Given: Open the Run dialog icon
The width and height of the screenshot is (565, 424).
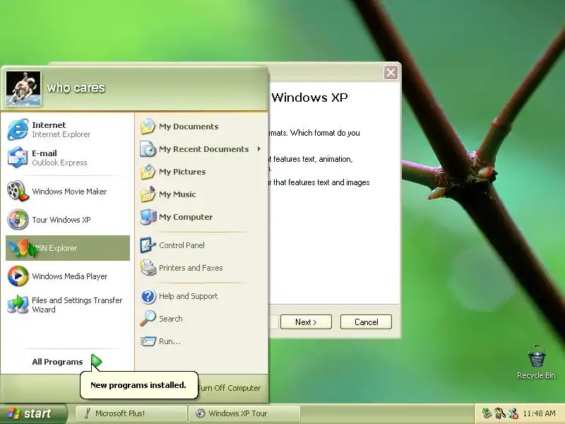Looking at the screenshot, I should [x=148, y=341].
